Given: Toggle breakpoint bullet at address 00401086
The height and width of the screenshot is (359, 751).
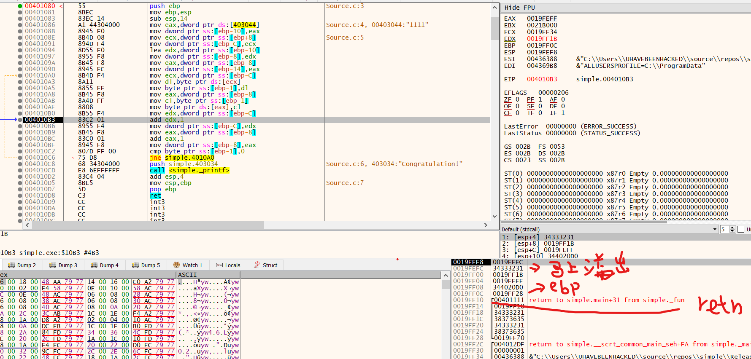Looking at the screenshot, I should click(20, 25).
